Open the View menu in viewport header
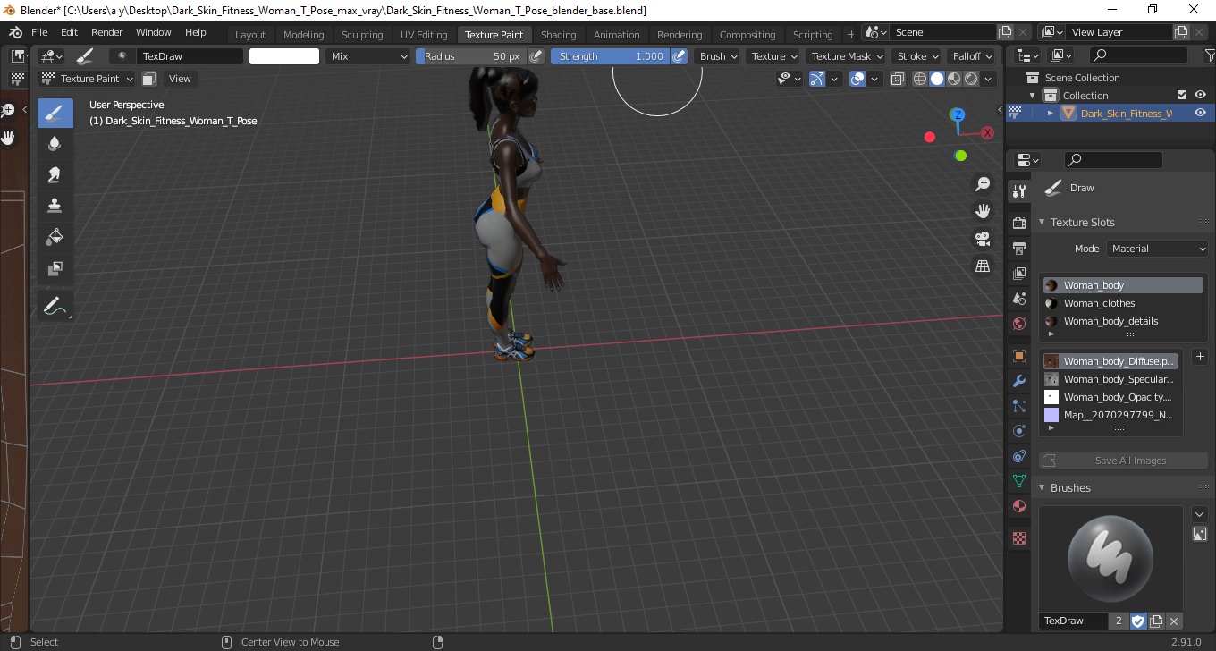This screenshot has width=1216, height=651. click(x=180, y=79)
